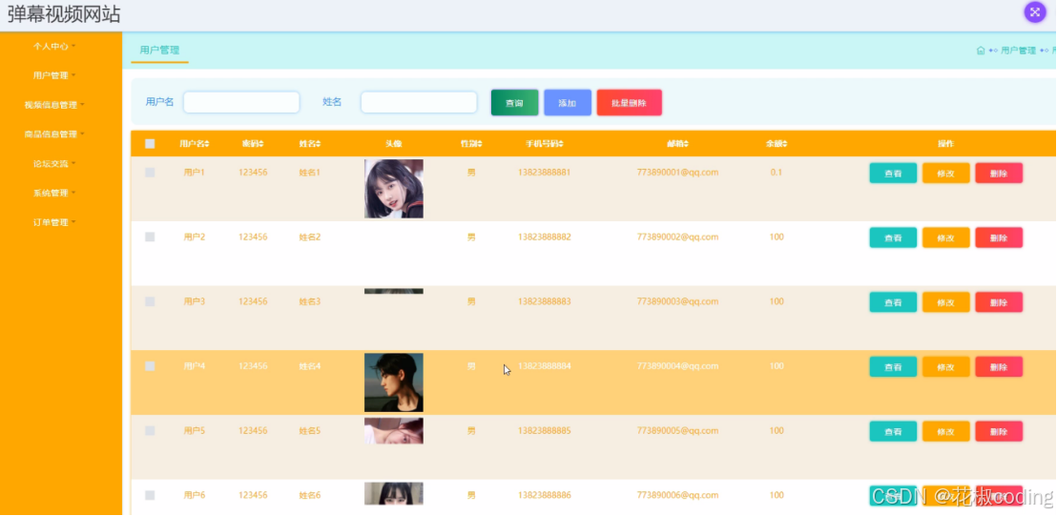The image size is (1057, 516).
Task: Click email 773890006@qq.com cell
Action: click(677, 495)
